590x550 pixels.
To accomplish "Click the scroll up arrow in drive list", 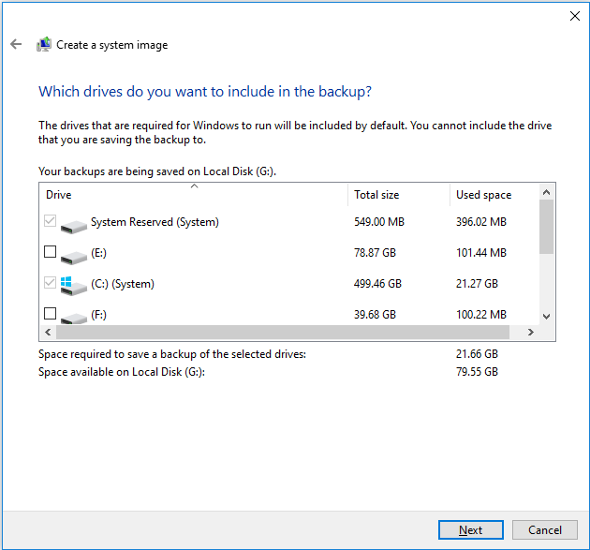I will click(x=547, y=192).
